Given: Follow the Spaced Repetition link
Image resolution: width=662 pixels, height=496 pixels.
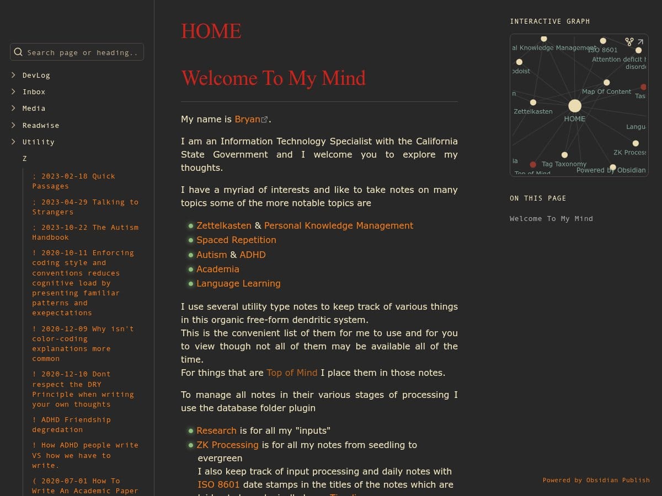Looking at the screenshot, I should point(236,240).
